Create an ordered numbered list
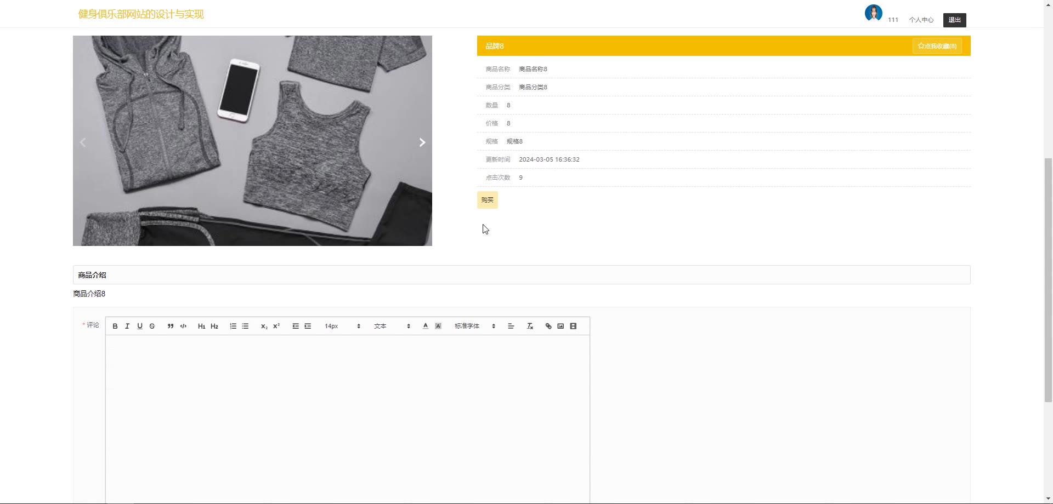 (233, 326)
